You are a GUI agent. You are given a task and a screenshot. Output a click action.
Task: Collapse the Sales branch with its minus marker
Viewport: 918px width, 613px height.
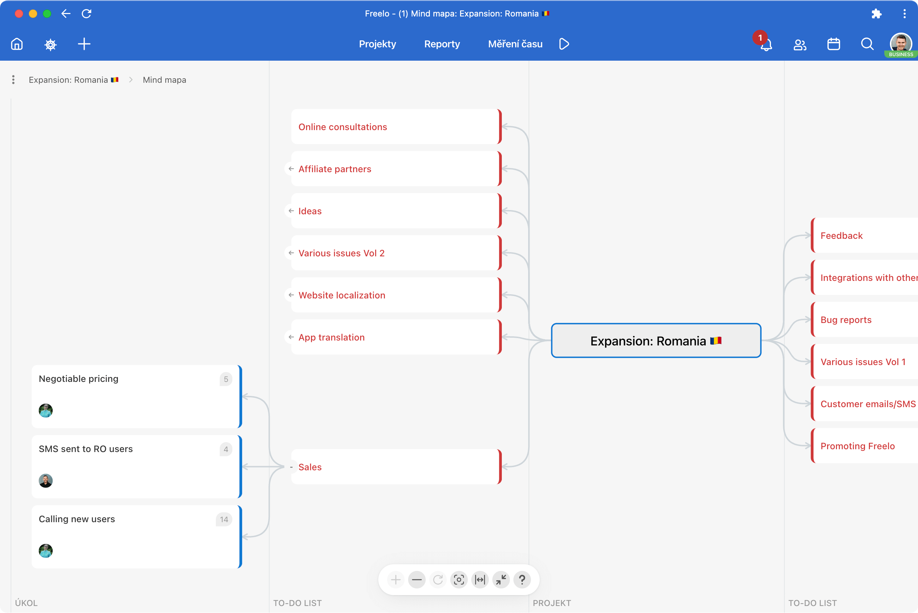(291, 467)
